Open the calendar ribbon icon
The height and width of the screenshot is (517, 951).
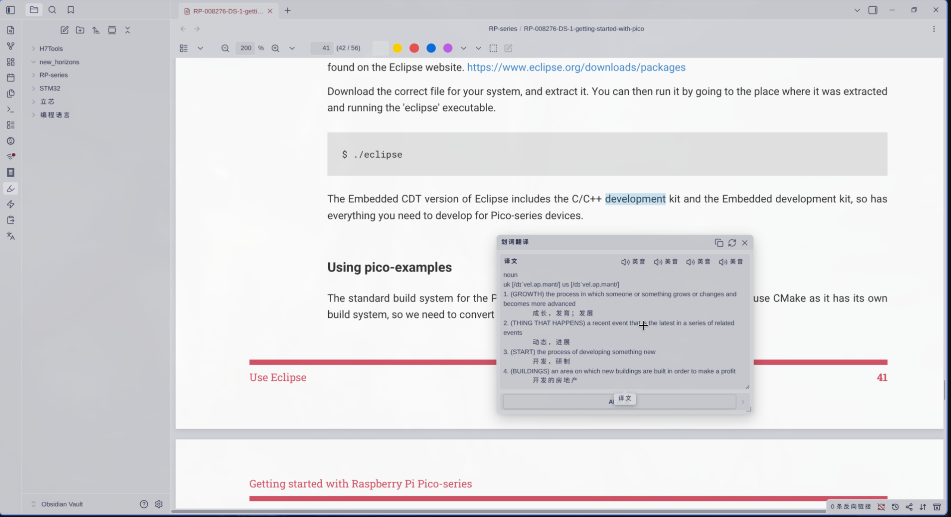point(10,77)
